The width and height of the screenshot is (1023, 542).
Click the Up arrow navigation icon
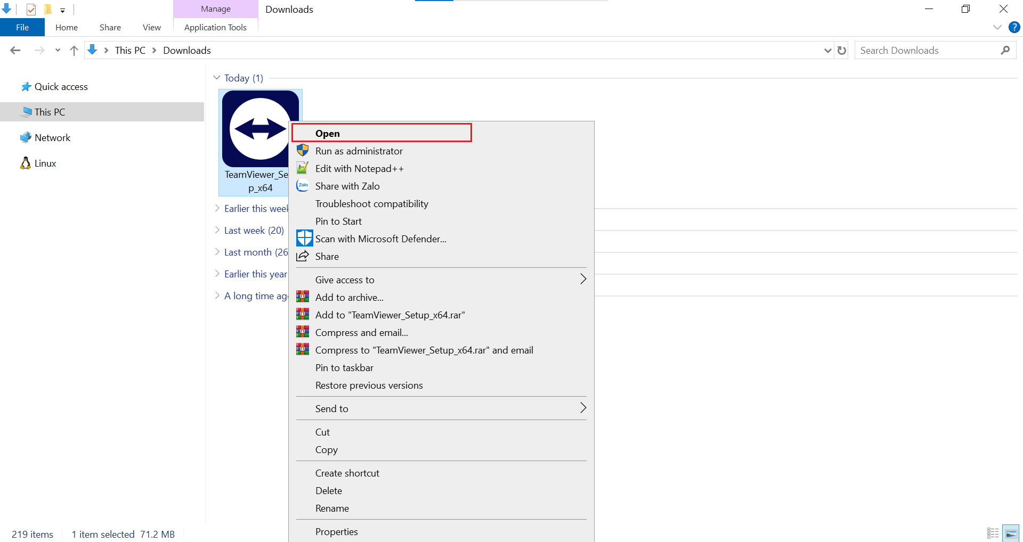pyautogui.click(x=74, y=51)
